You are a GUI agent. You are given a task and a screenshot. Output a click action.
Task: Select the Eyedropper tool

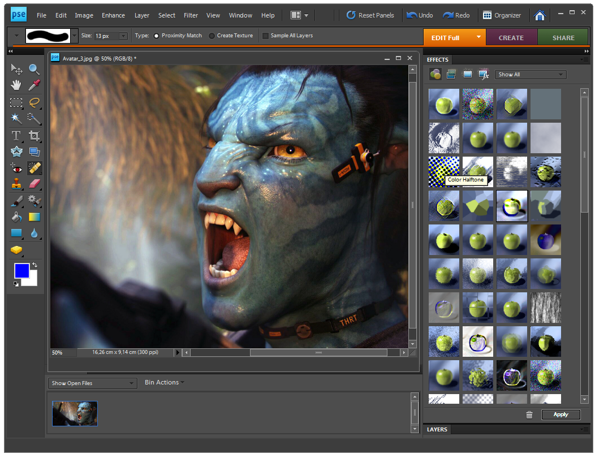[x=34, y=85]
